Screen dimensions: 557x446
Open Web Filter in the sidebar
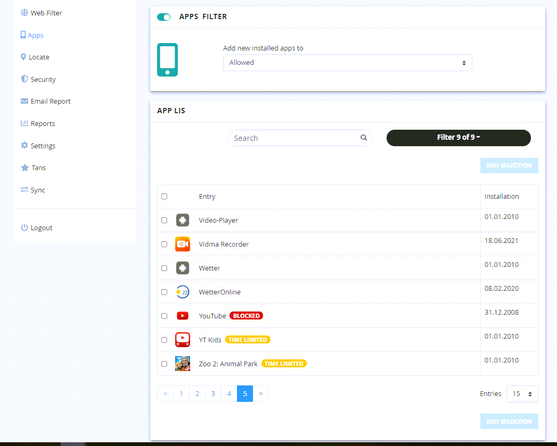pos(46,13)
